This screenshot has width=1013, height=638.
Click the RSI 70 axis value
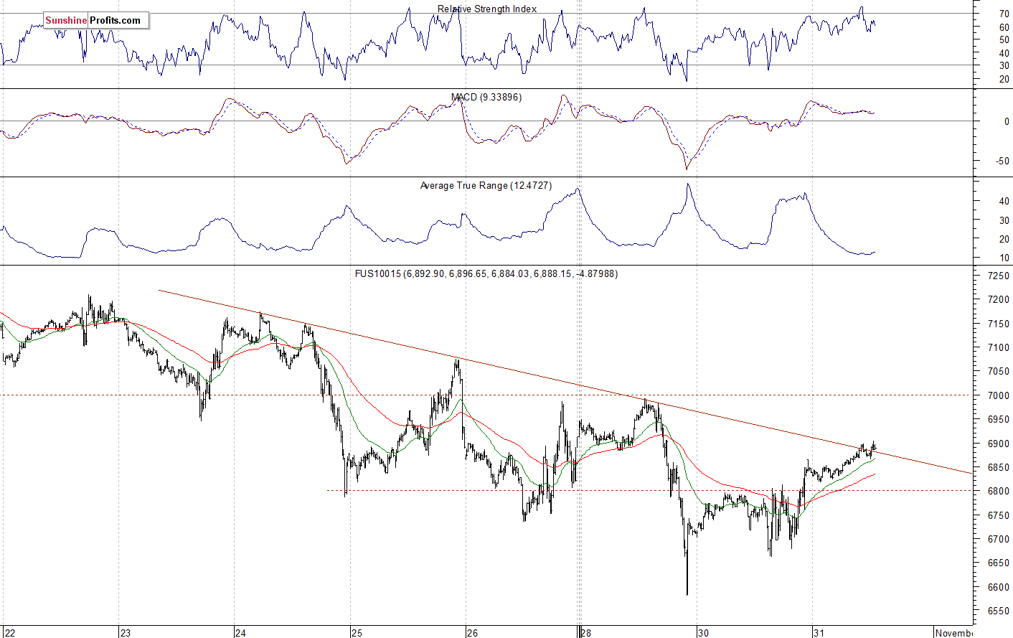(x=1004, y=14)
